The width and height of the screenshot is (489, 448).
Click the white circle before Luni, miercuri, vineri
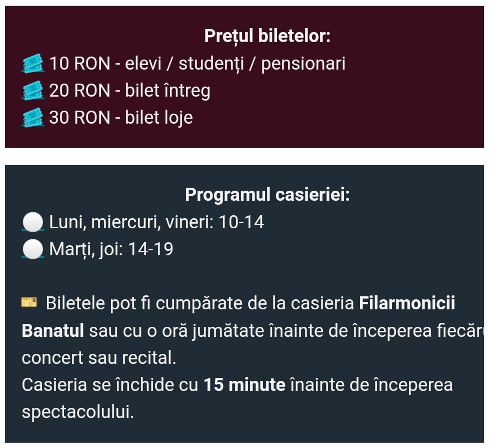[32, 222]
